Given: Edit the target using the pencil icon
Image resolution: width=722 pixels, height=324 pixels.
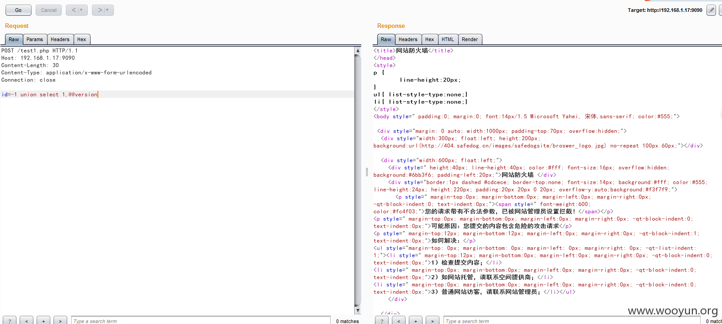Looking at the screenshot, I should click(711, 10).
